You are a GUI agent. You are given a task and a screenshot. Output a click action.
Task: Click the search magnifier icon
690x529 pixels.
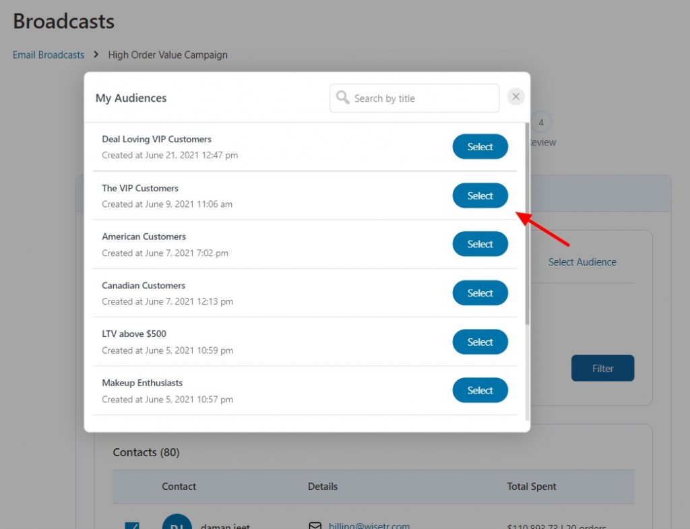pyautogui.click(x=342, y=97)
